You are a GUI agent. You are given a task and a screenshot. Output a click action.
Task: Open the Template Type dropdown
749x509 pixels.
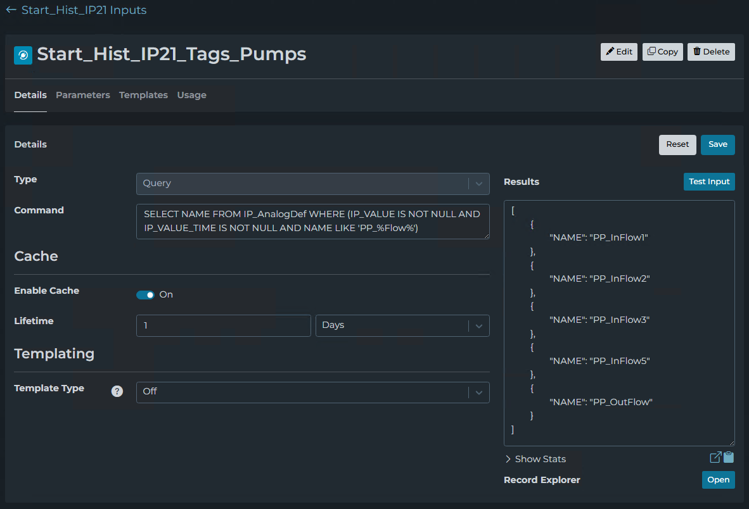tap(312, 392)
